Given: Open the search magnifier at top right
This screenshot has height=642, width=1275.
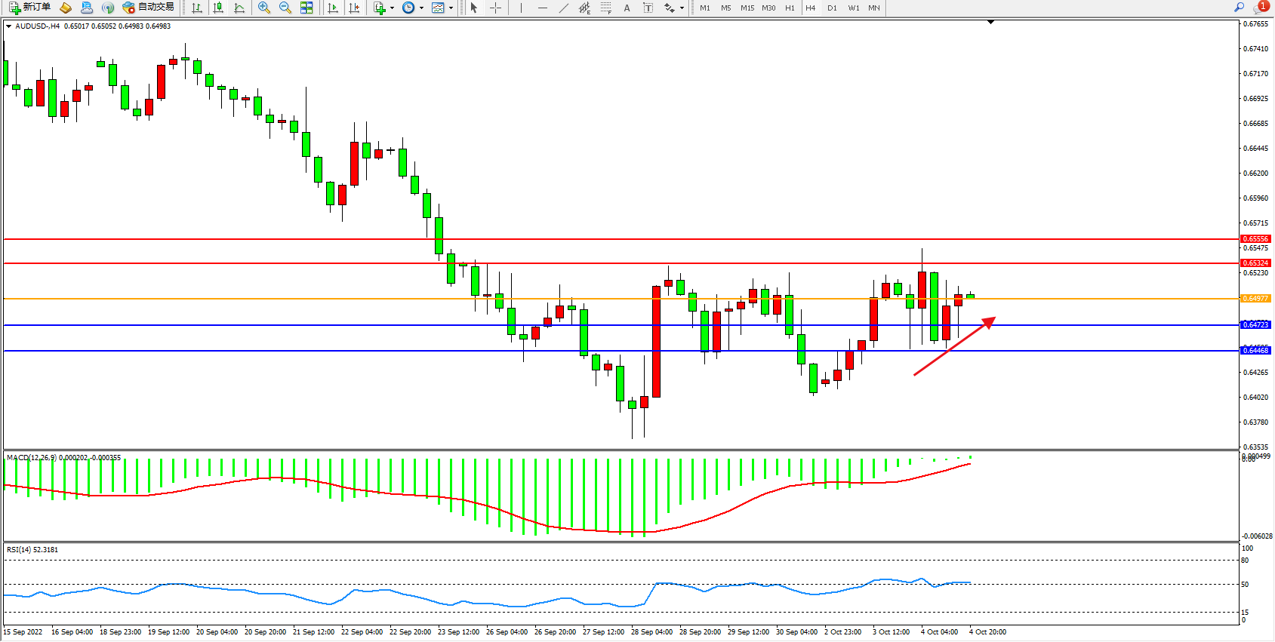Looking at the screenshot, I should (1239, 8).
